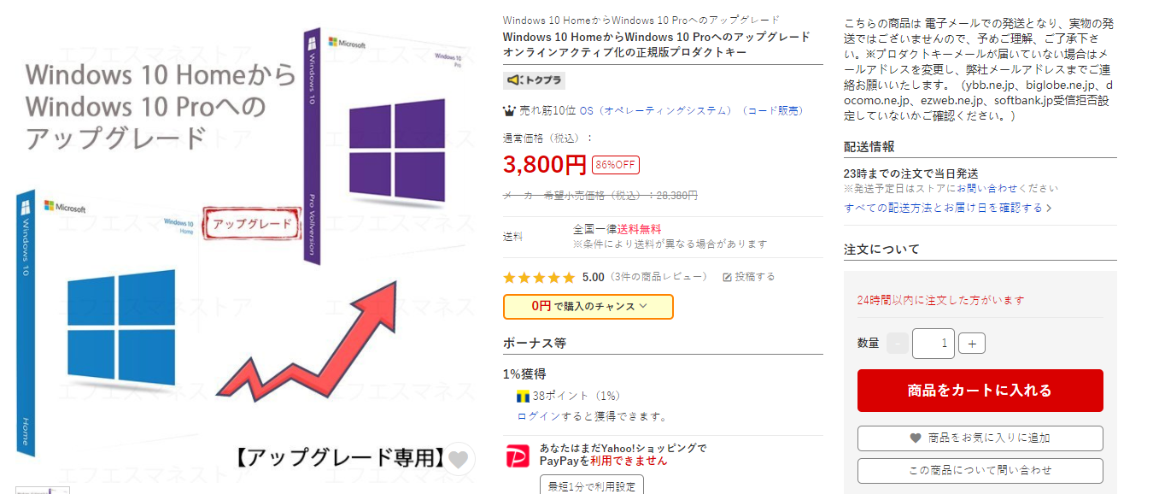This screenshot has height=494, width=1153.
Task: Click the quantity input field
Action: click(933, 344)
